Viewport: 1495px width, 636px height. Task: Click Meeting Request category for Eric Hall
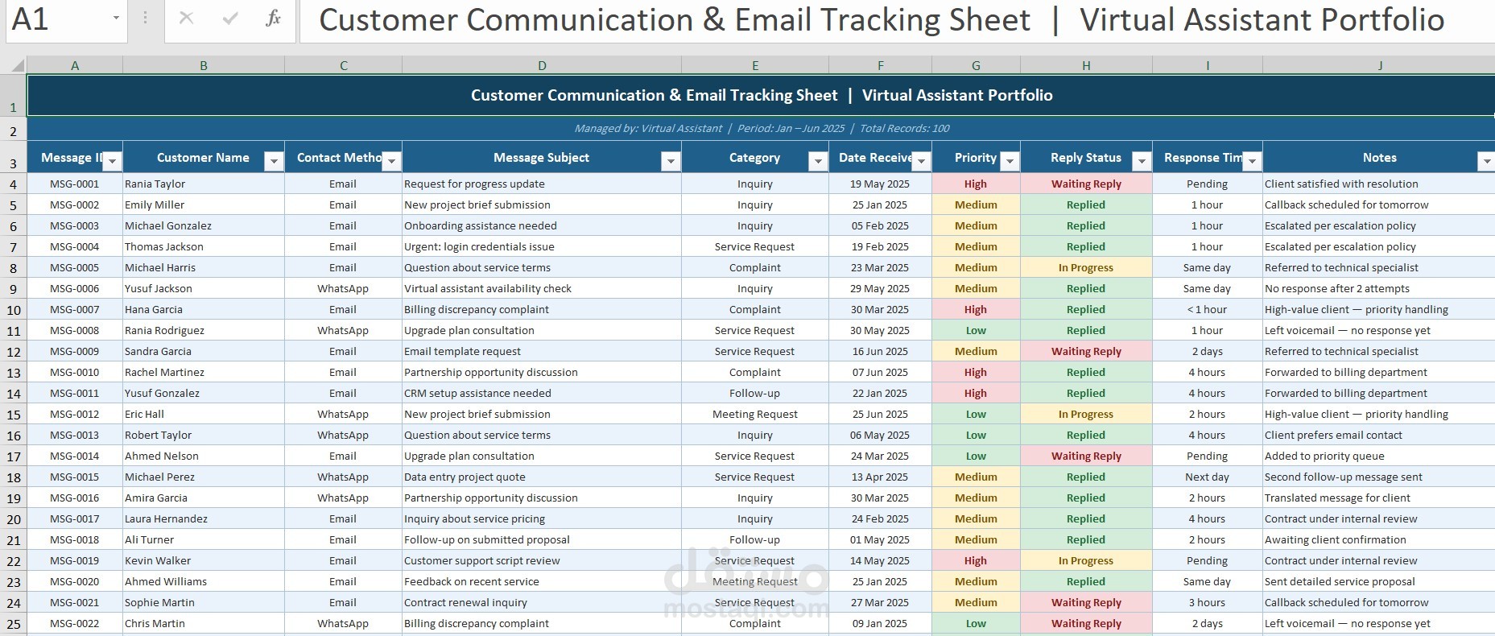[x=755, y=414]
